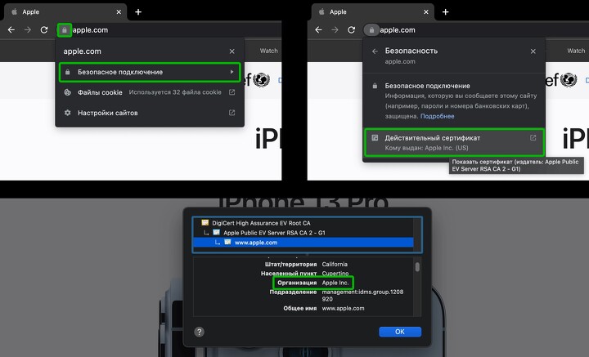Open external link icon for Файлы cookie
The width and height of the screenshot is (589, 357).
232,92
